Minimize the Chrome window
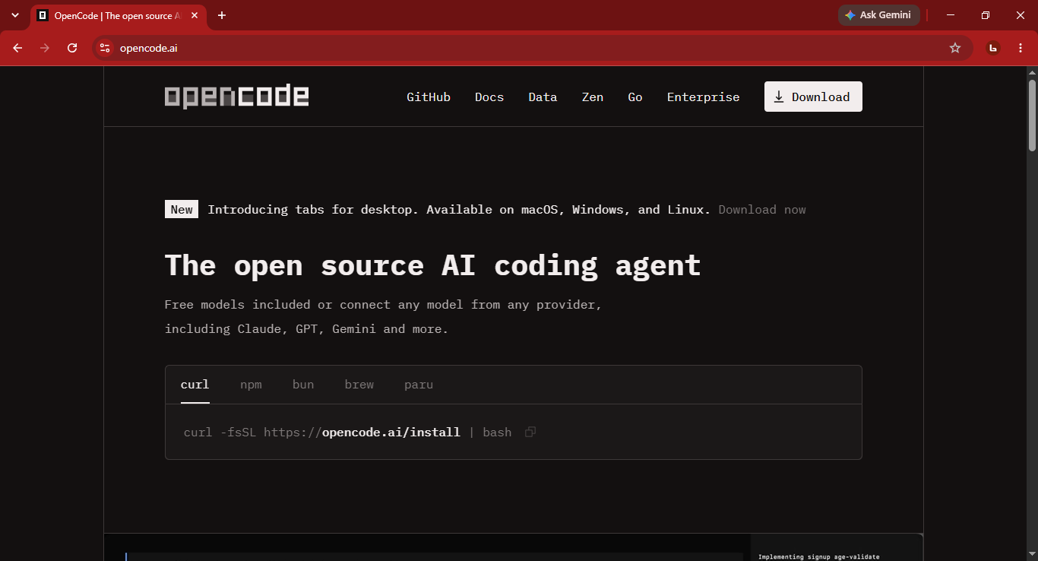 [x=950, y=15]
